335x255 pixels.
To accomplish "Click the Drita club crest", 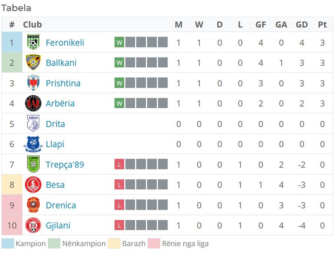I will coord(33,124).
